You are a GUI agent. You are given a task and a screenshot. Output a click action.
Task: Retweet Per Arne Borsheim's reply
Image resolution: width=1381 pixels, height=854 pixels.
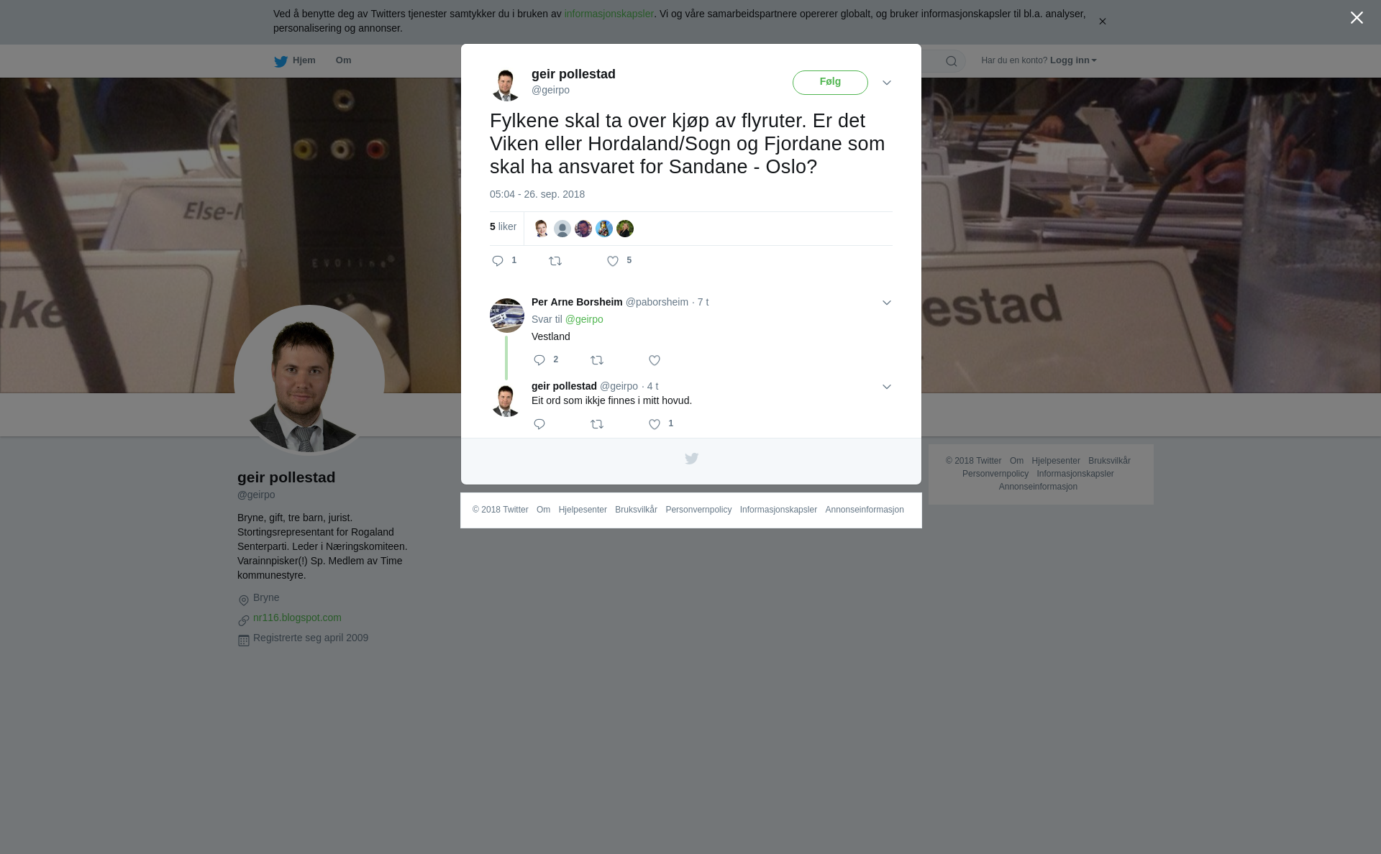click(597, 360)
